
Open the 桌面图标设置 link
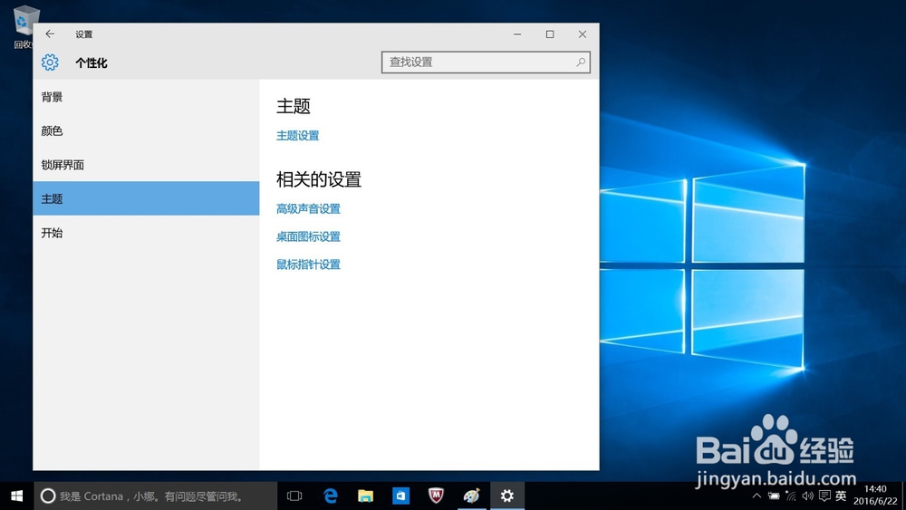coord(309,236)
